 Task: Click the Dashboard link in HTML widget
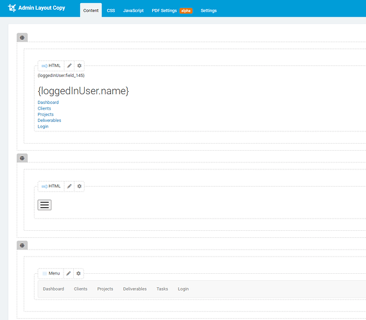click(48, 103)
